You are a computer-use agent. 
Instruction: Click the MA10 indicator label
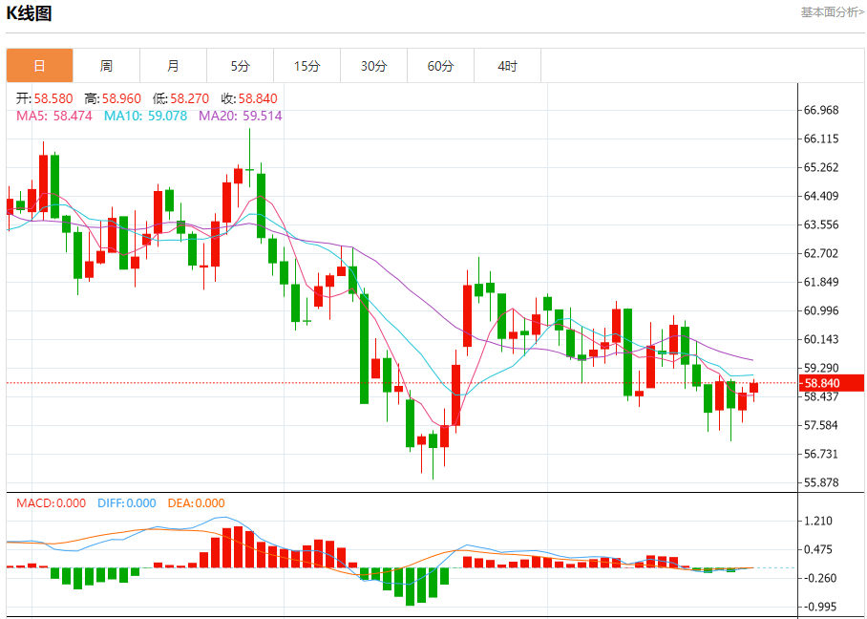coord(145,116)
